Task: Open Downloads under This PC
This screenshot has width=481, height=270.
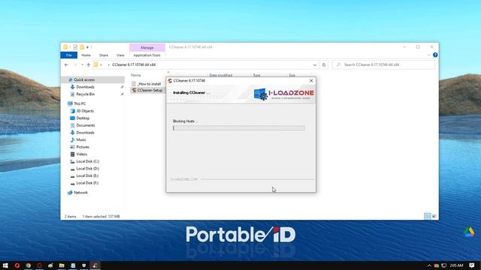Action: coord(85,133)
